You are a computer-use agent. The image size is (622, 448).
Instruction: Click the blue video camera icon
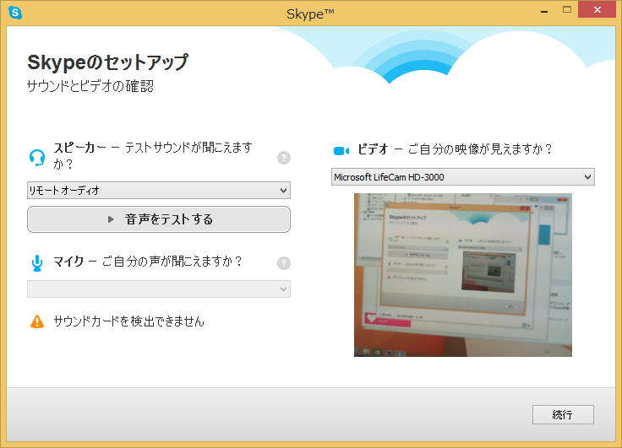(x=341, y=150)
